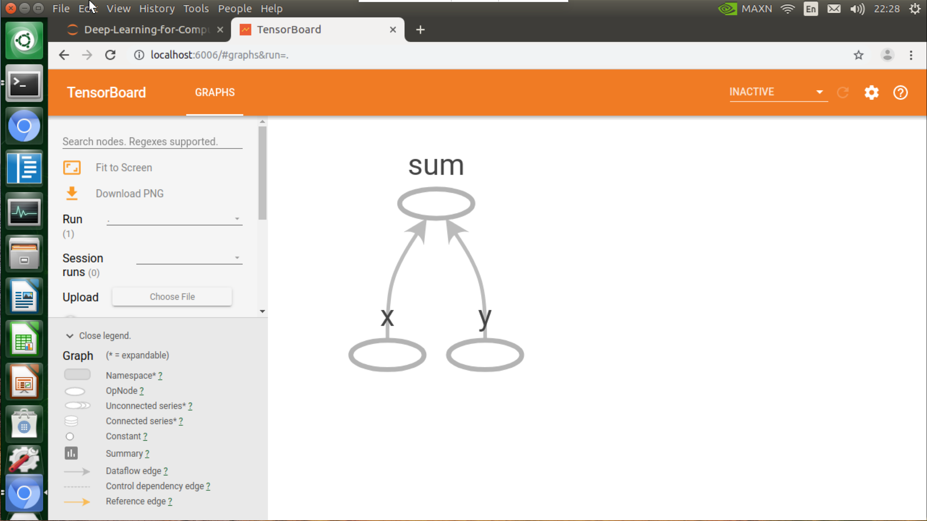Switch to the GRAPHS tab

pos(215,92)
